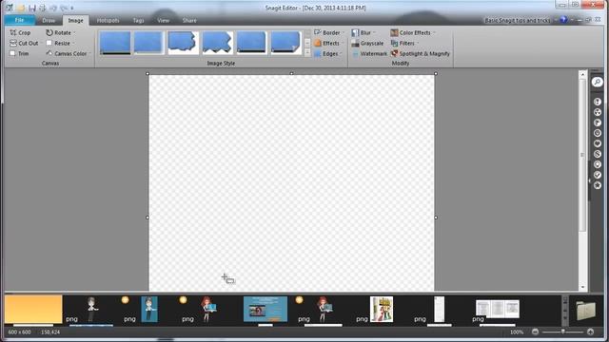Apply the first drop shadow image style
Screen dimensions: 609x342
115,43
